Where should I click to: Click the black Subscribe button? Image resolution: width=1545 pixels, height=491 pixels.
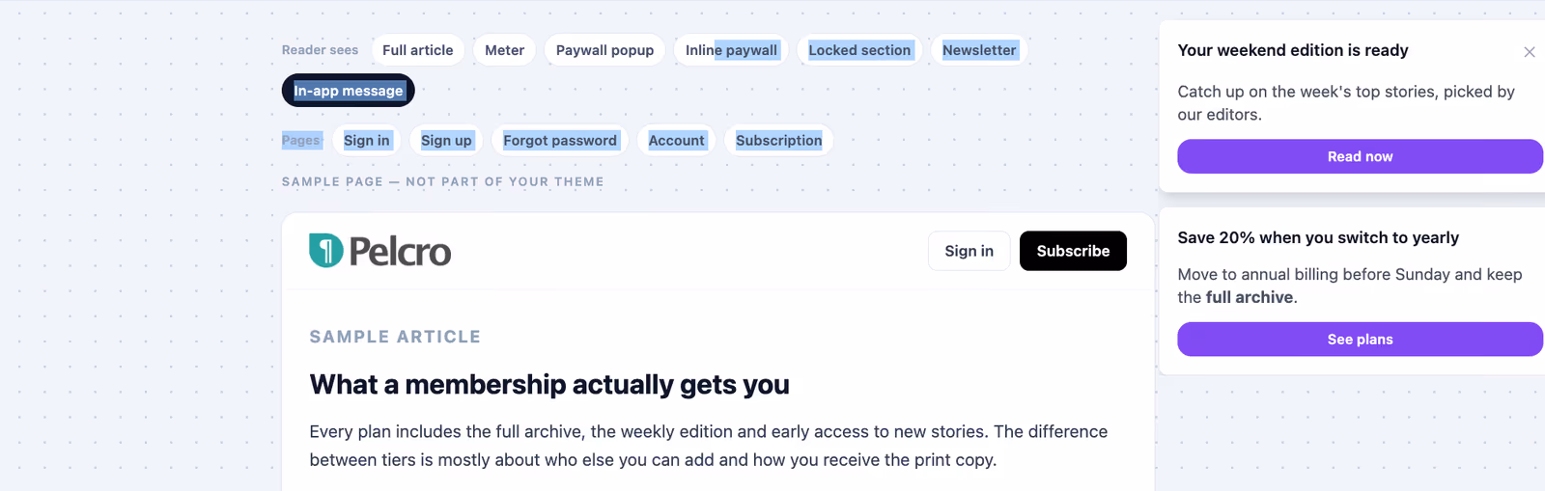coord(1073,251)
